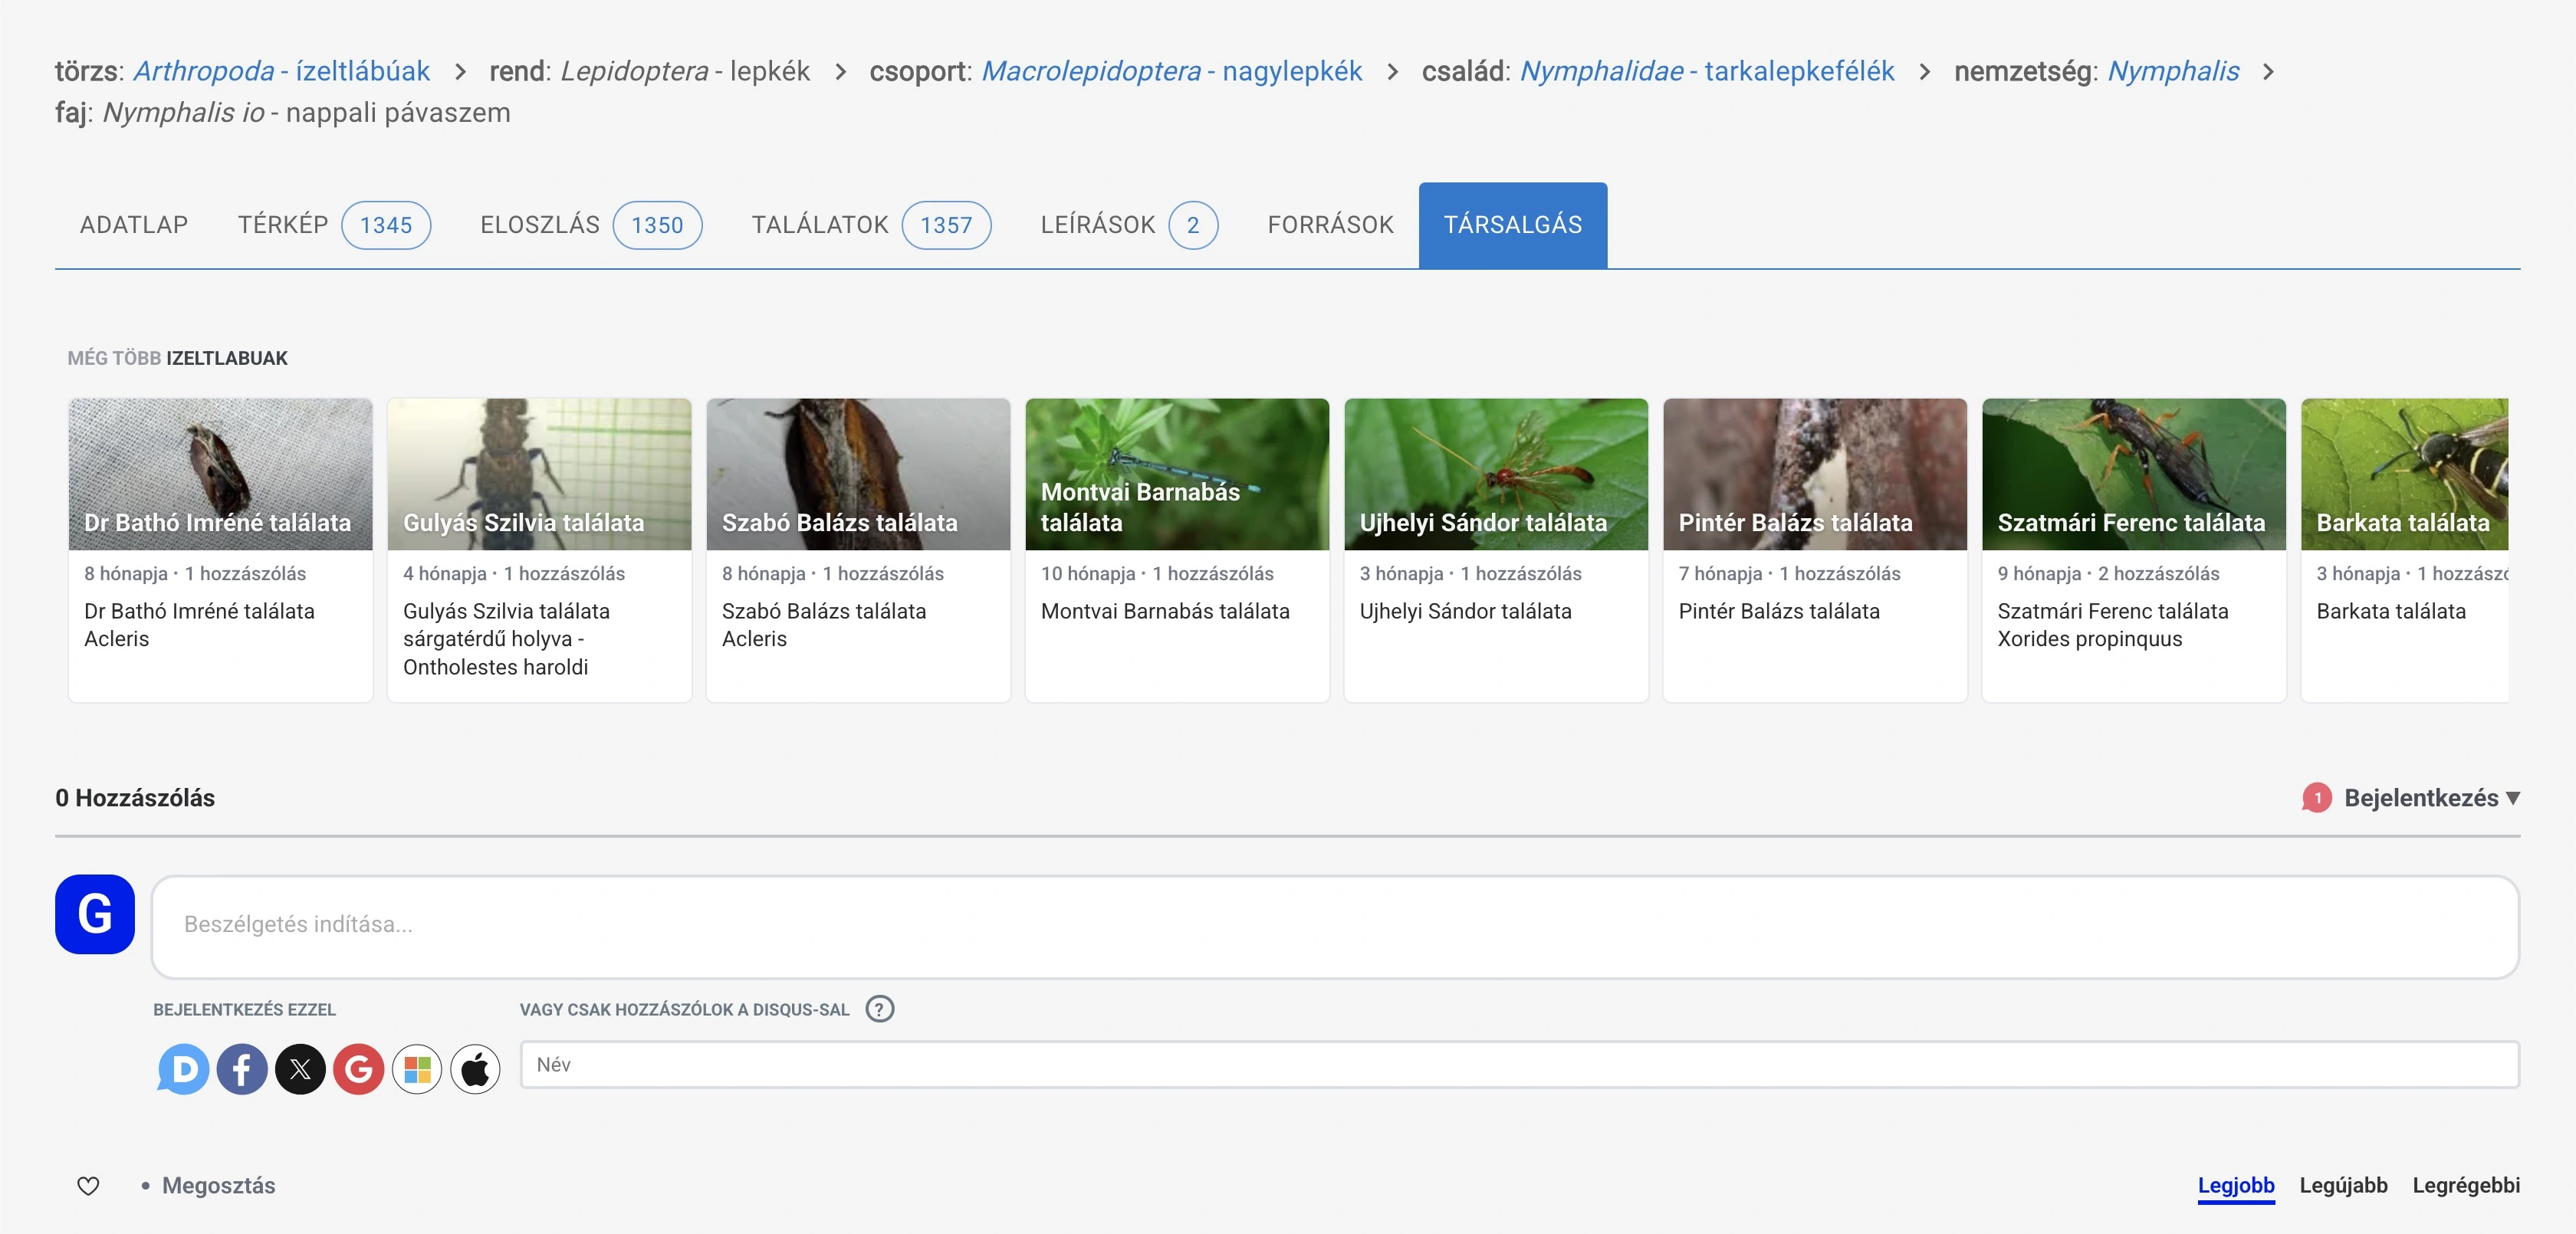Sort comments by Legrégebbi
2576x1234 pixels.
2465,1186
